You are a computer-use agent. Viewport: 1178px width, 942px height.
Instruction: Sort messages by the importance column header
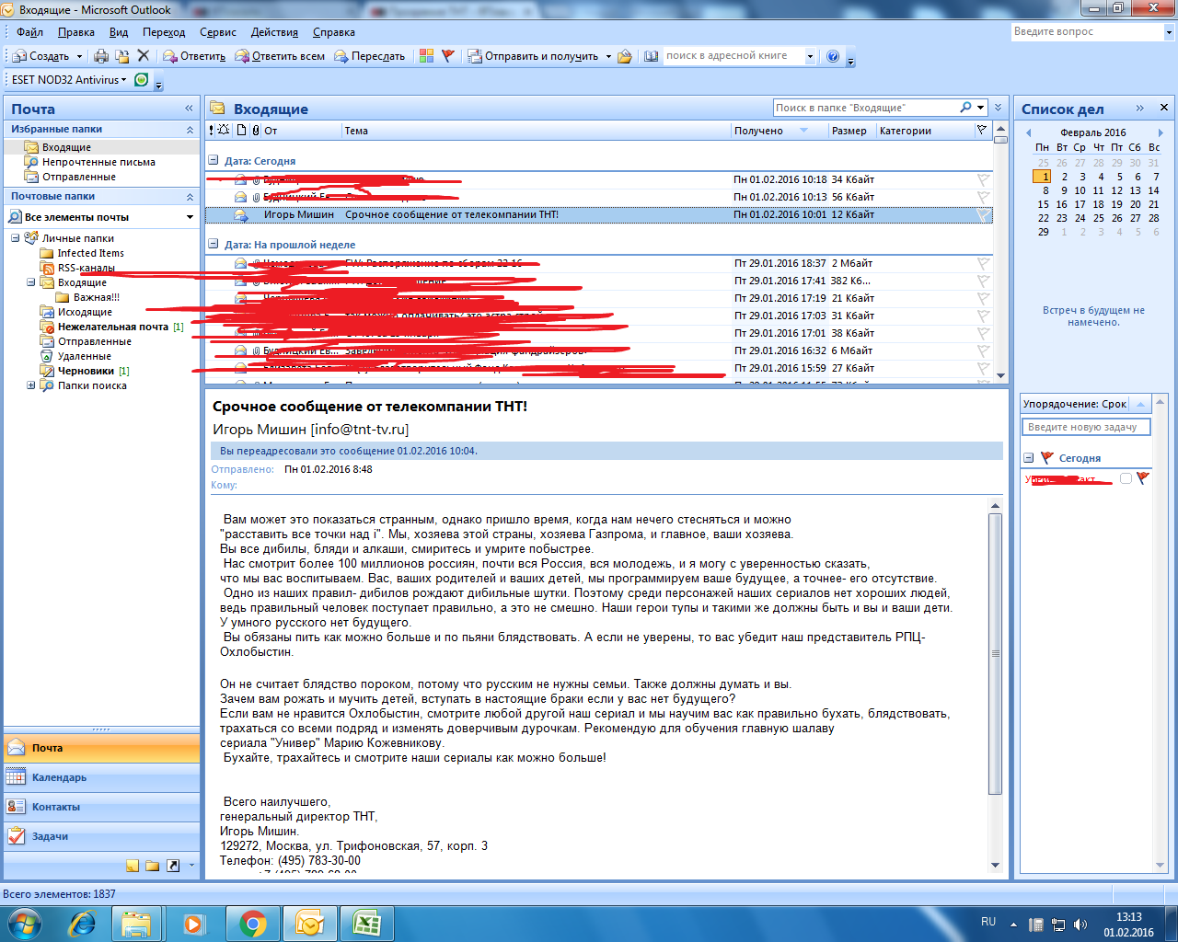point(212,131)
